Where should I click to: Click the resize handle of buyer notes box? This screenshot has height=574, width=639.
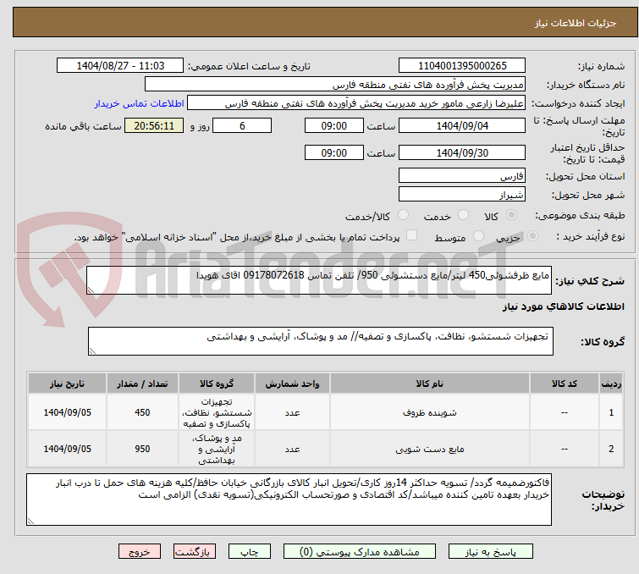pyautogui.click(x=31, y=521)
